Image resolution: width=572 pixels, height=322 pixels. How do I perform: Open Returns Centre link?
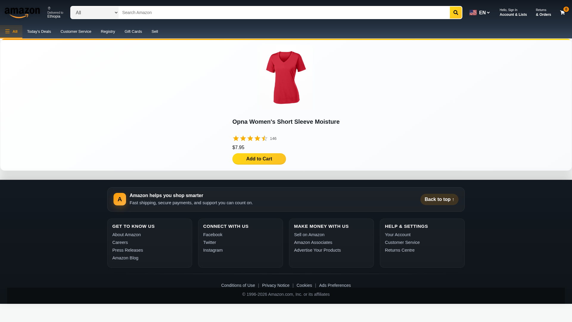coord(400,250)
